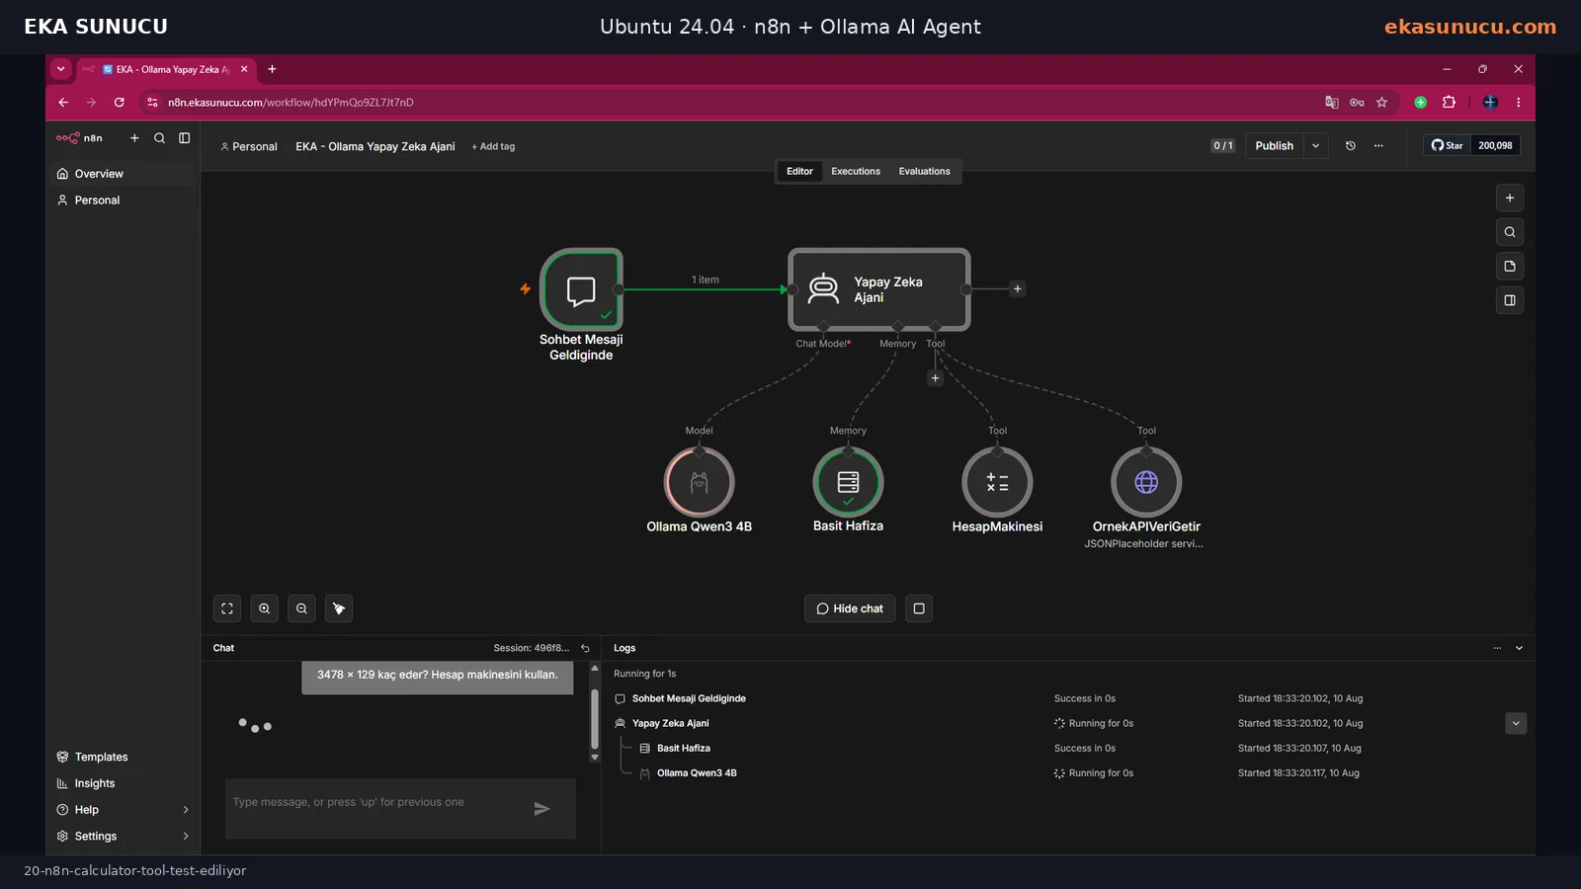Screen dimensions: 1581x889
Task: Expand the Settings submenu chevron
Action: [186, 837]
